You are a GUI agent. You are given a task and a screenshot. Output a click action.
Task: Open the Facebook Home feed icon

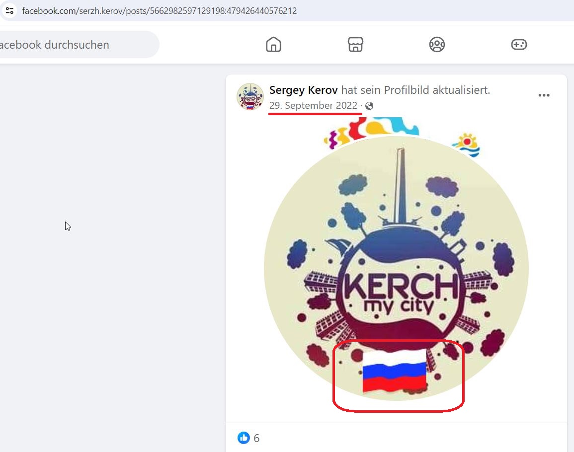click(x=273, y=45)
